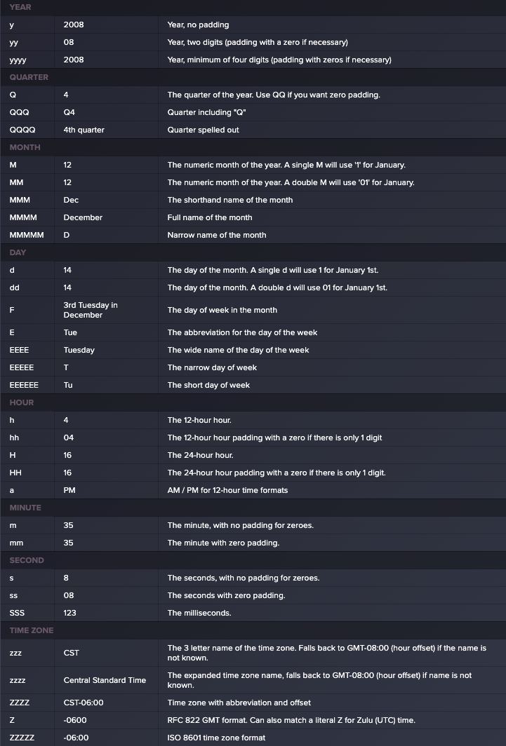Click the 'ISO 8601 time zone format' description
Image resolution: width=506 pixels, height=746 pixels.
coord(216,738)
